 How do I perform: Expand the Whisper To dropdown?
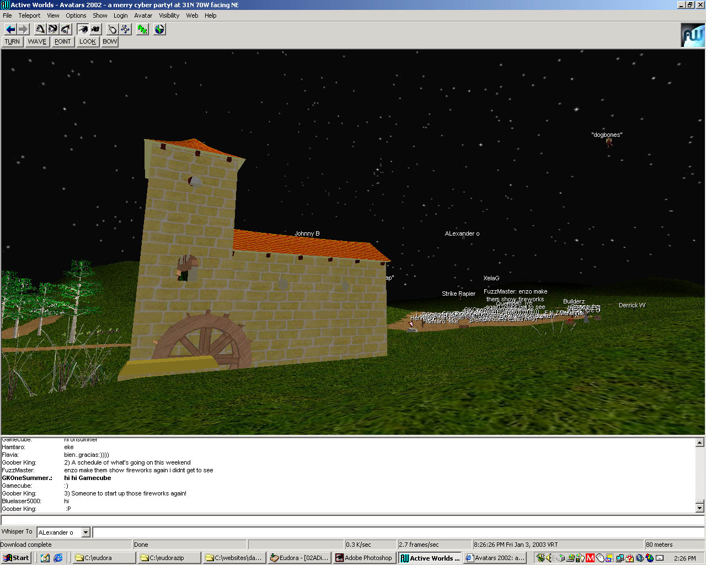(85, 532)
